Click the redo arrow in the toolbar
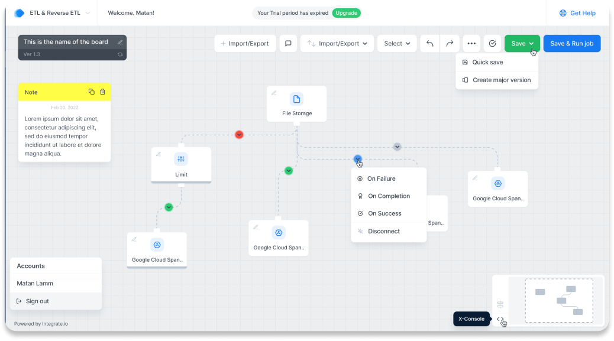Screen dimensions: 614x341 point(450,44)
